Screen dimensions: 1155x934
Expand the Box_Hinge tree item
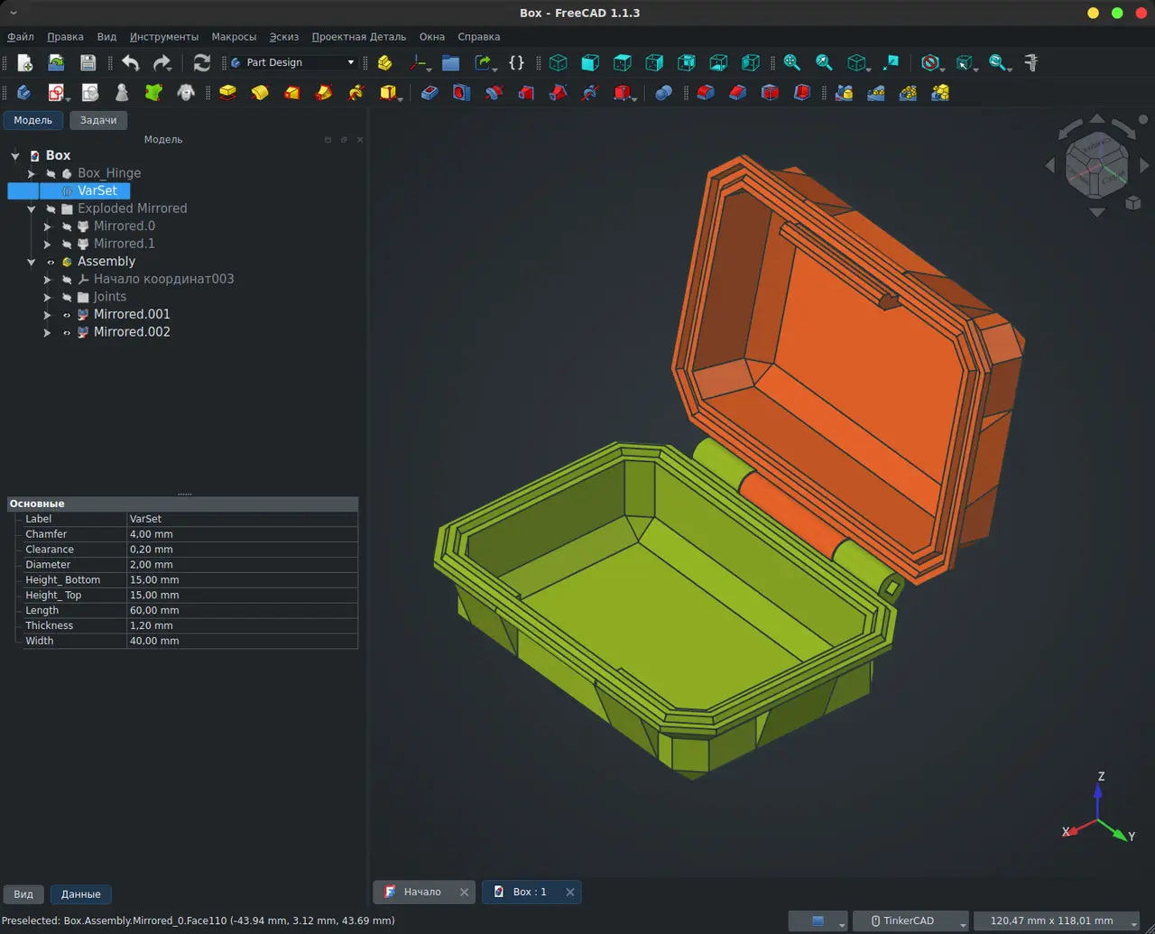[x=32, y=173]
